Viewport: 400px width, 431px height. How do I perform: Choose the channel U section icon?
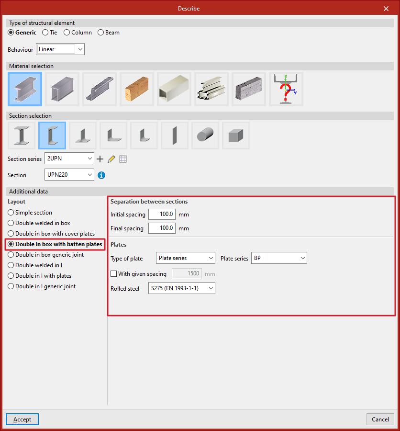(52, 136)
